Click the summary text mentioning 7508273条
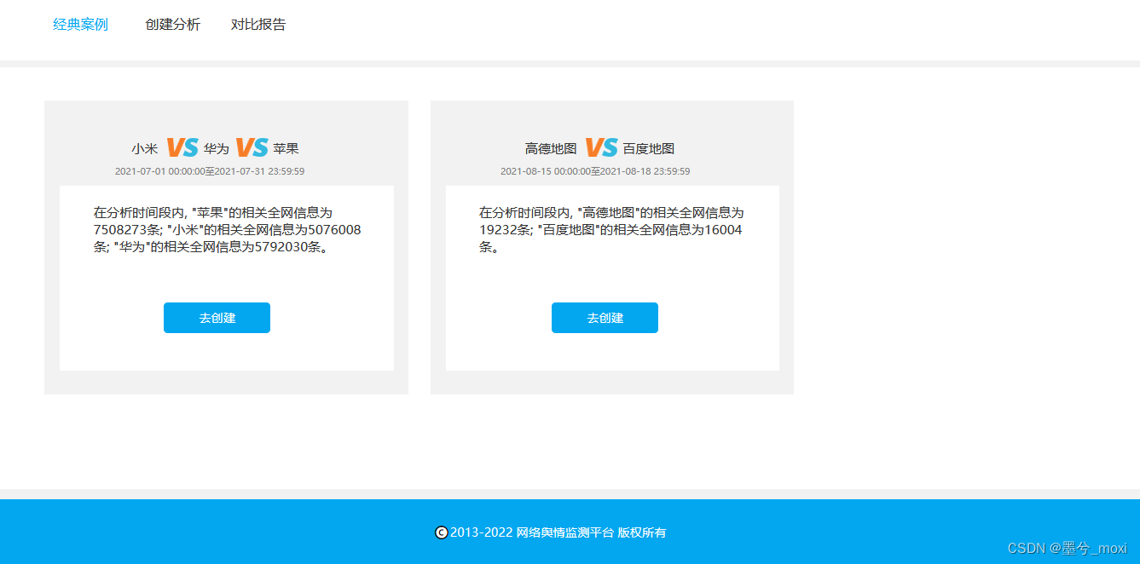The image size is (1140, 564). (x=227, y=230)
